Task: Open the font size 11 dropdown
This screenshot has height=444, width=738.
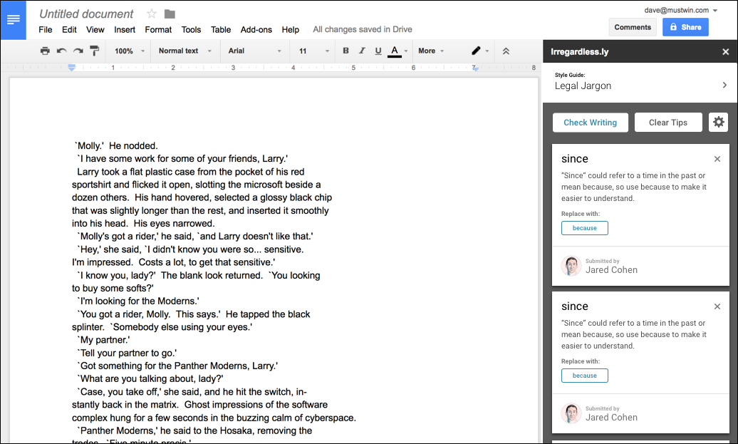Action: (314, 51)
